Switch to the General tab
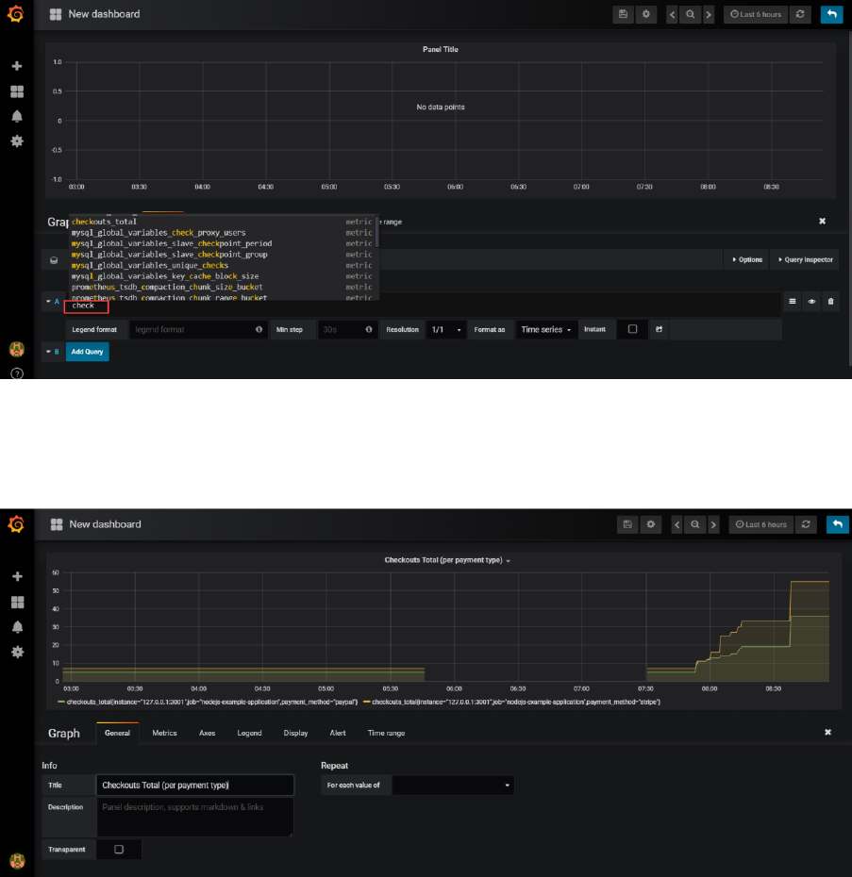 point(117,733)
